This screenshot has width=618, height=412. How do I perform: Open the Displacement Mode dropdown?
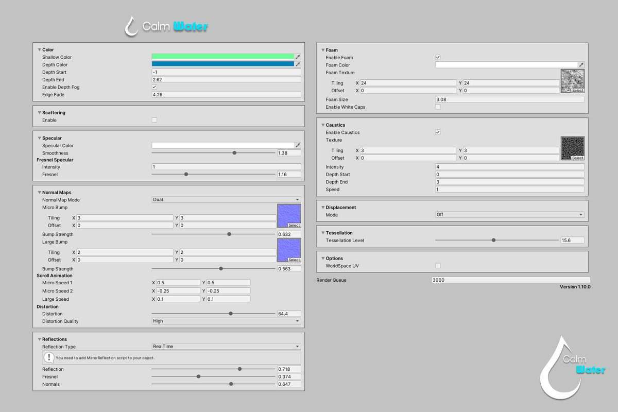pos(510,214)
